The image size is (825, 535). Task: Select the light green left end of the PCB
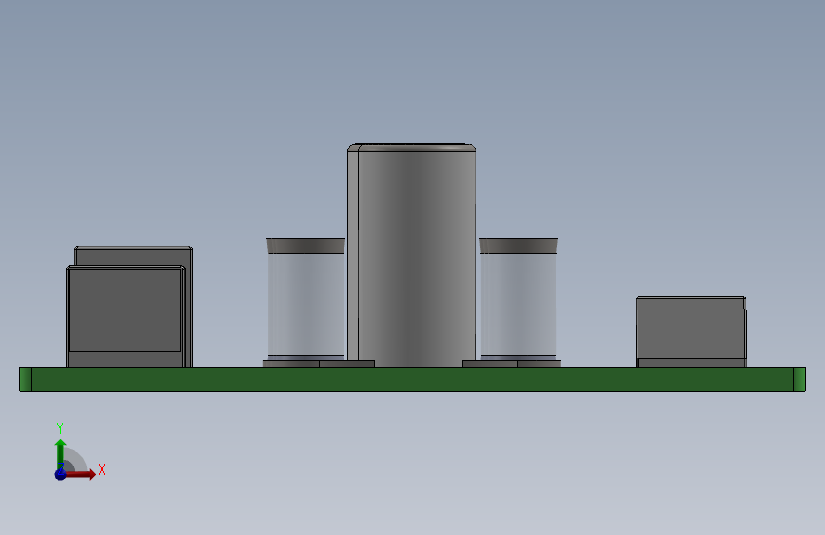(26, 380)
